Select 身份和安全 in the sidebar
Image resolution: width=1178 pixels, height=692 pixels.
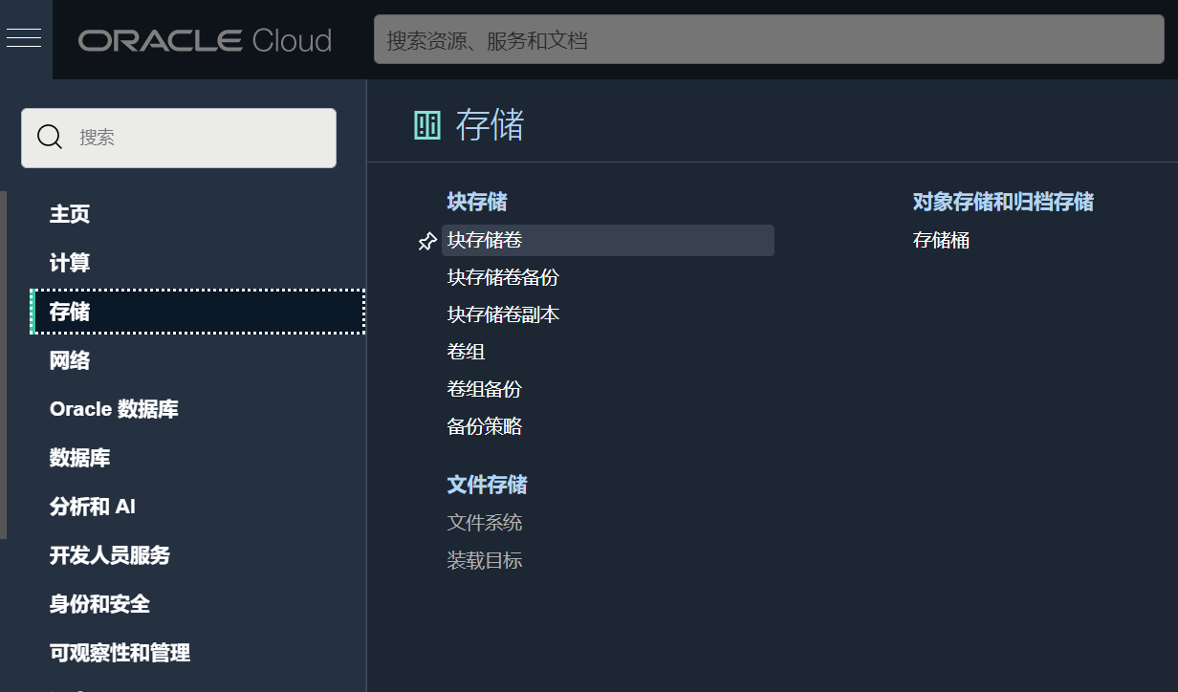click(99, 604)
